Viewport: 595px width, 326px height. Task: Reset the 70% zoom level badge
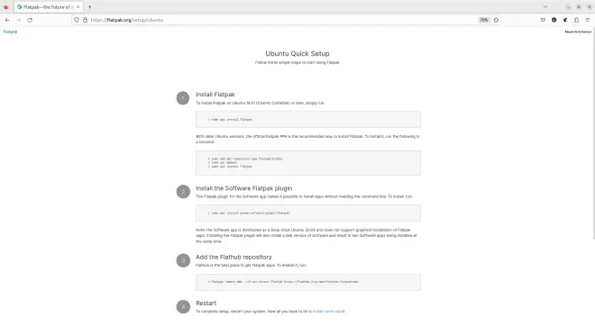pyautogui.click(x=484, y=20)
